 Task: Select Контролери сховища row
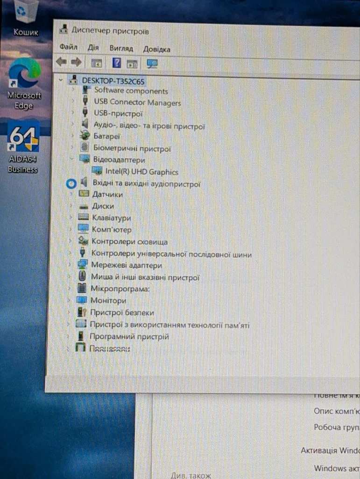[x=129, y=242]
